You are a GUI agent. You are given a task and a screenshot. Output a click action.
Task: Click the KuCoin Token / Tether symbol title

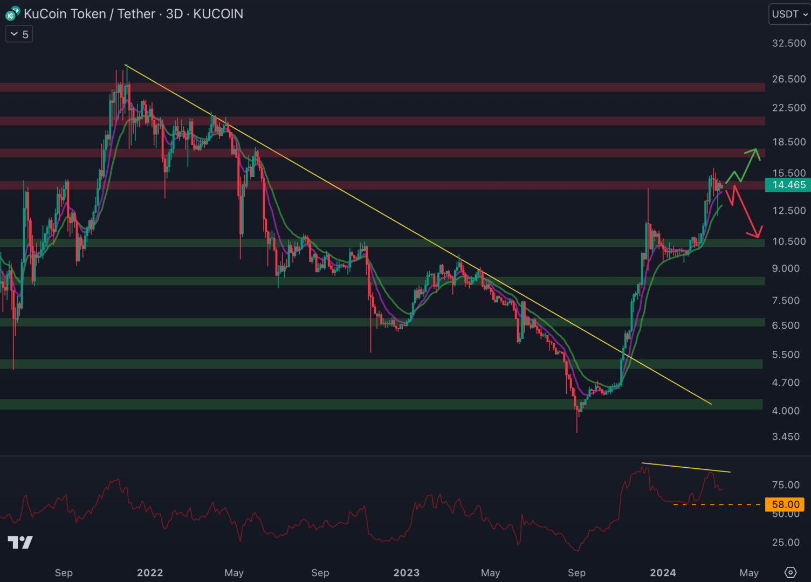pos(133,14)
